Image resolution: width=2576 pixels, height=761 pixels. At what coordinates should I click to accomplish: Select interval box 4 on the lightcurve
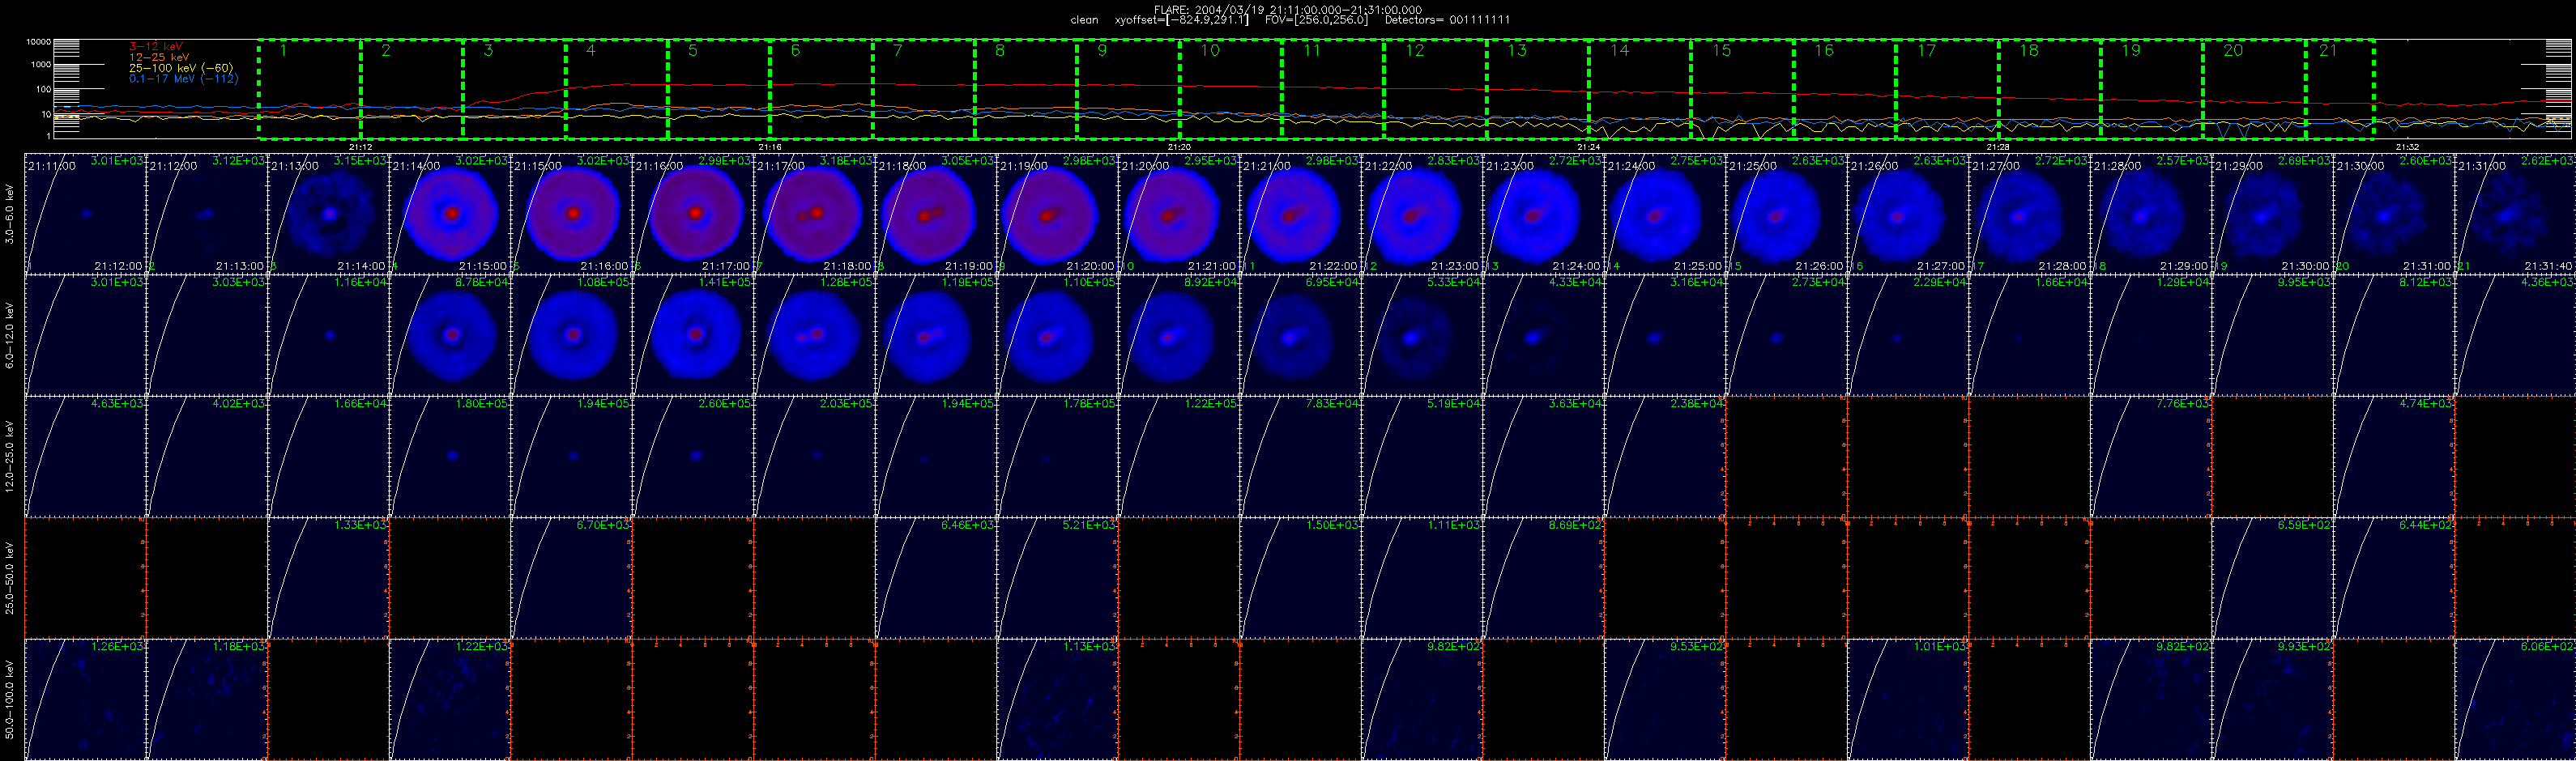616,89
